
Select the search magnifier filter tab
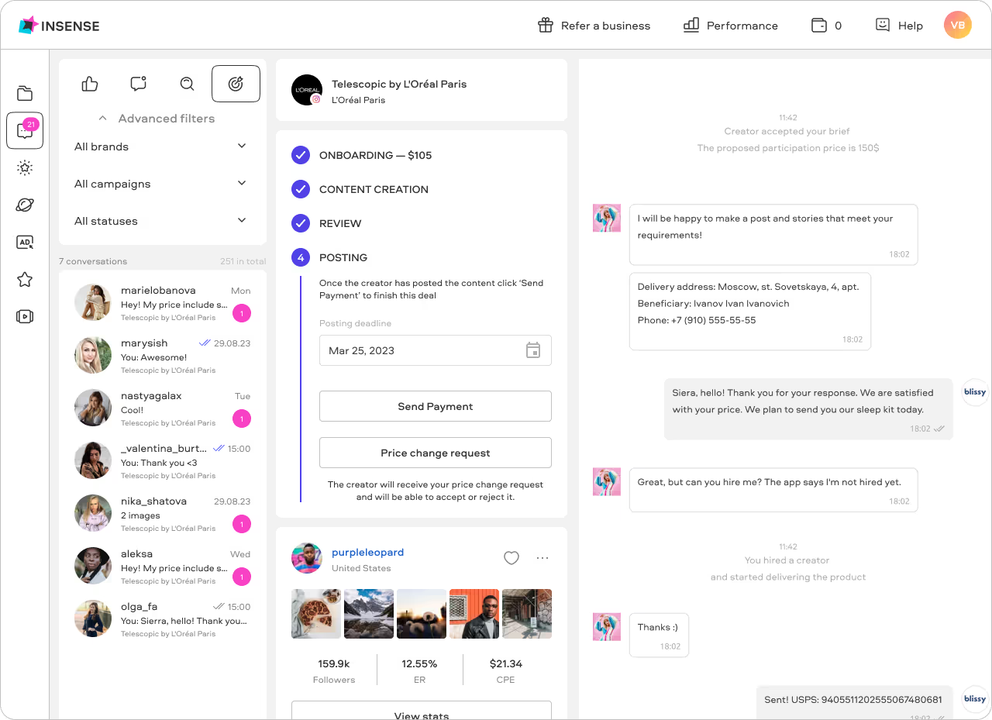(x=187, y=84)
